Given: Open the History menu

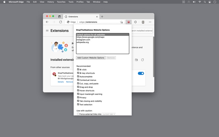Looking at the screenshot, I should coord(51,2).
